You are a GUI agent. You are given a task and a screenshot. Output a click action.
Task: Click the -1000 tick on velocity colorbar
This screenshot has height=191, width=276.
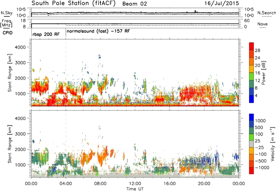coord(262,168)
